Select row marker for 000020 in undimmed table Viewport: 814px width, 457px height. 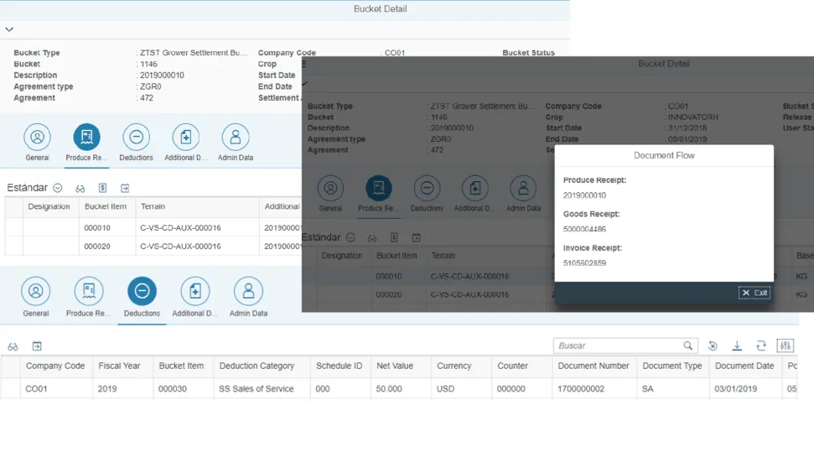point(13,247)
